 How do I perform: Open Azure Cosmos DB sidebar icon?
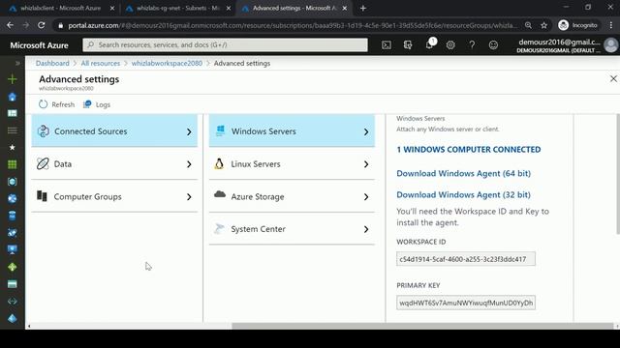pos(13,233)
